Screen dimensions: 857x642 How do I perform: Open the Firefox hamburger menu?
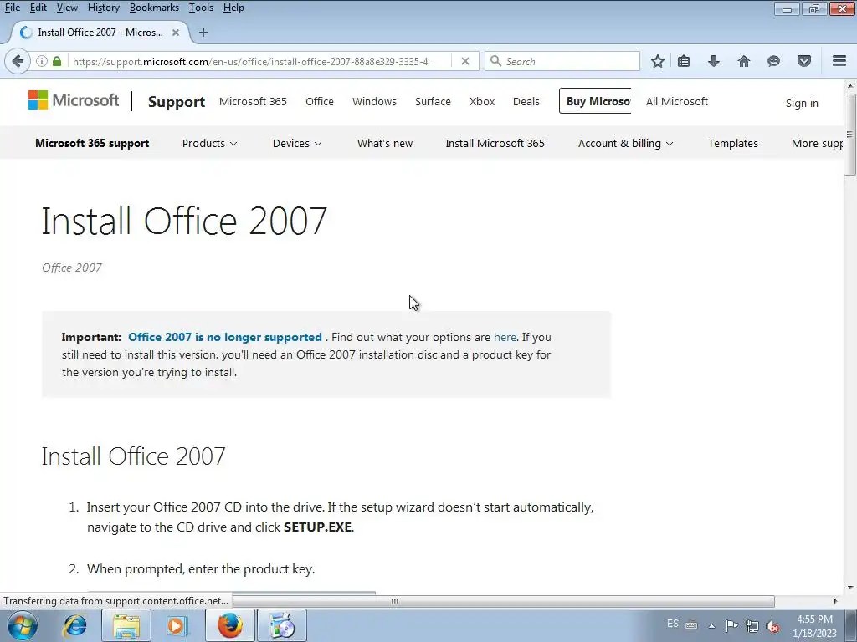coord(839,61)
